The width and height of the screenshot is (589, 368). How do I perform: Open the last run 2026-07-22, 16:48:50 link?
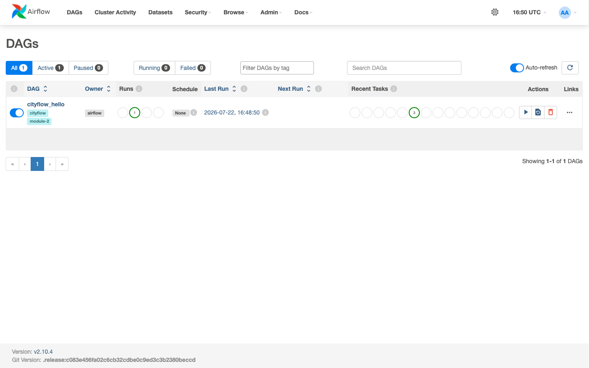click(232, 112)
